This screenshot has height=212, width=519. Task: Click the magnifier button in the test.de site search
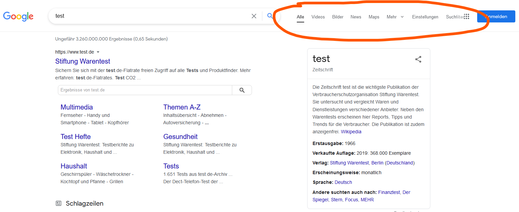pos(242,90)
